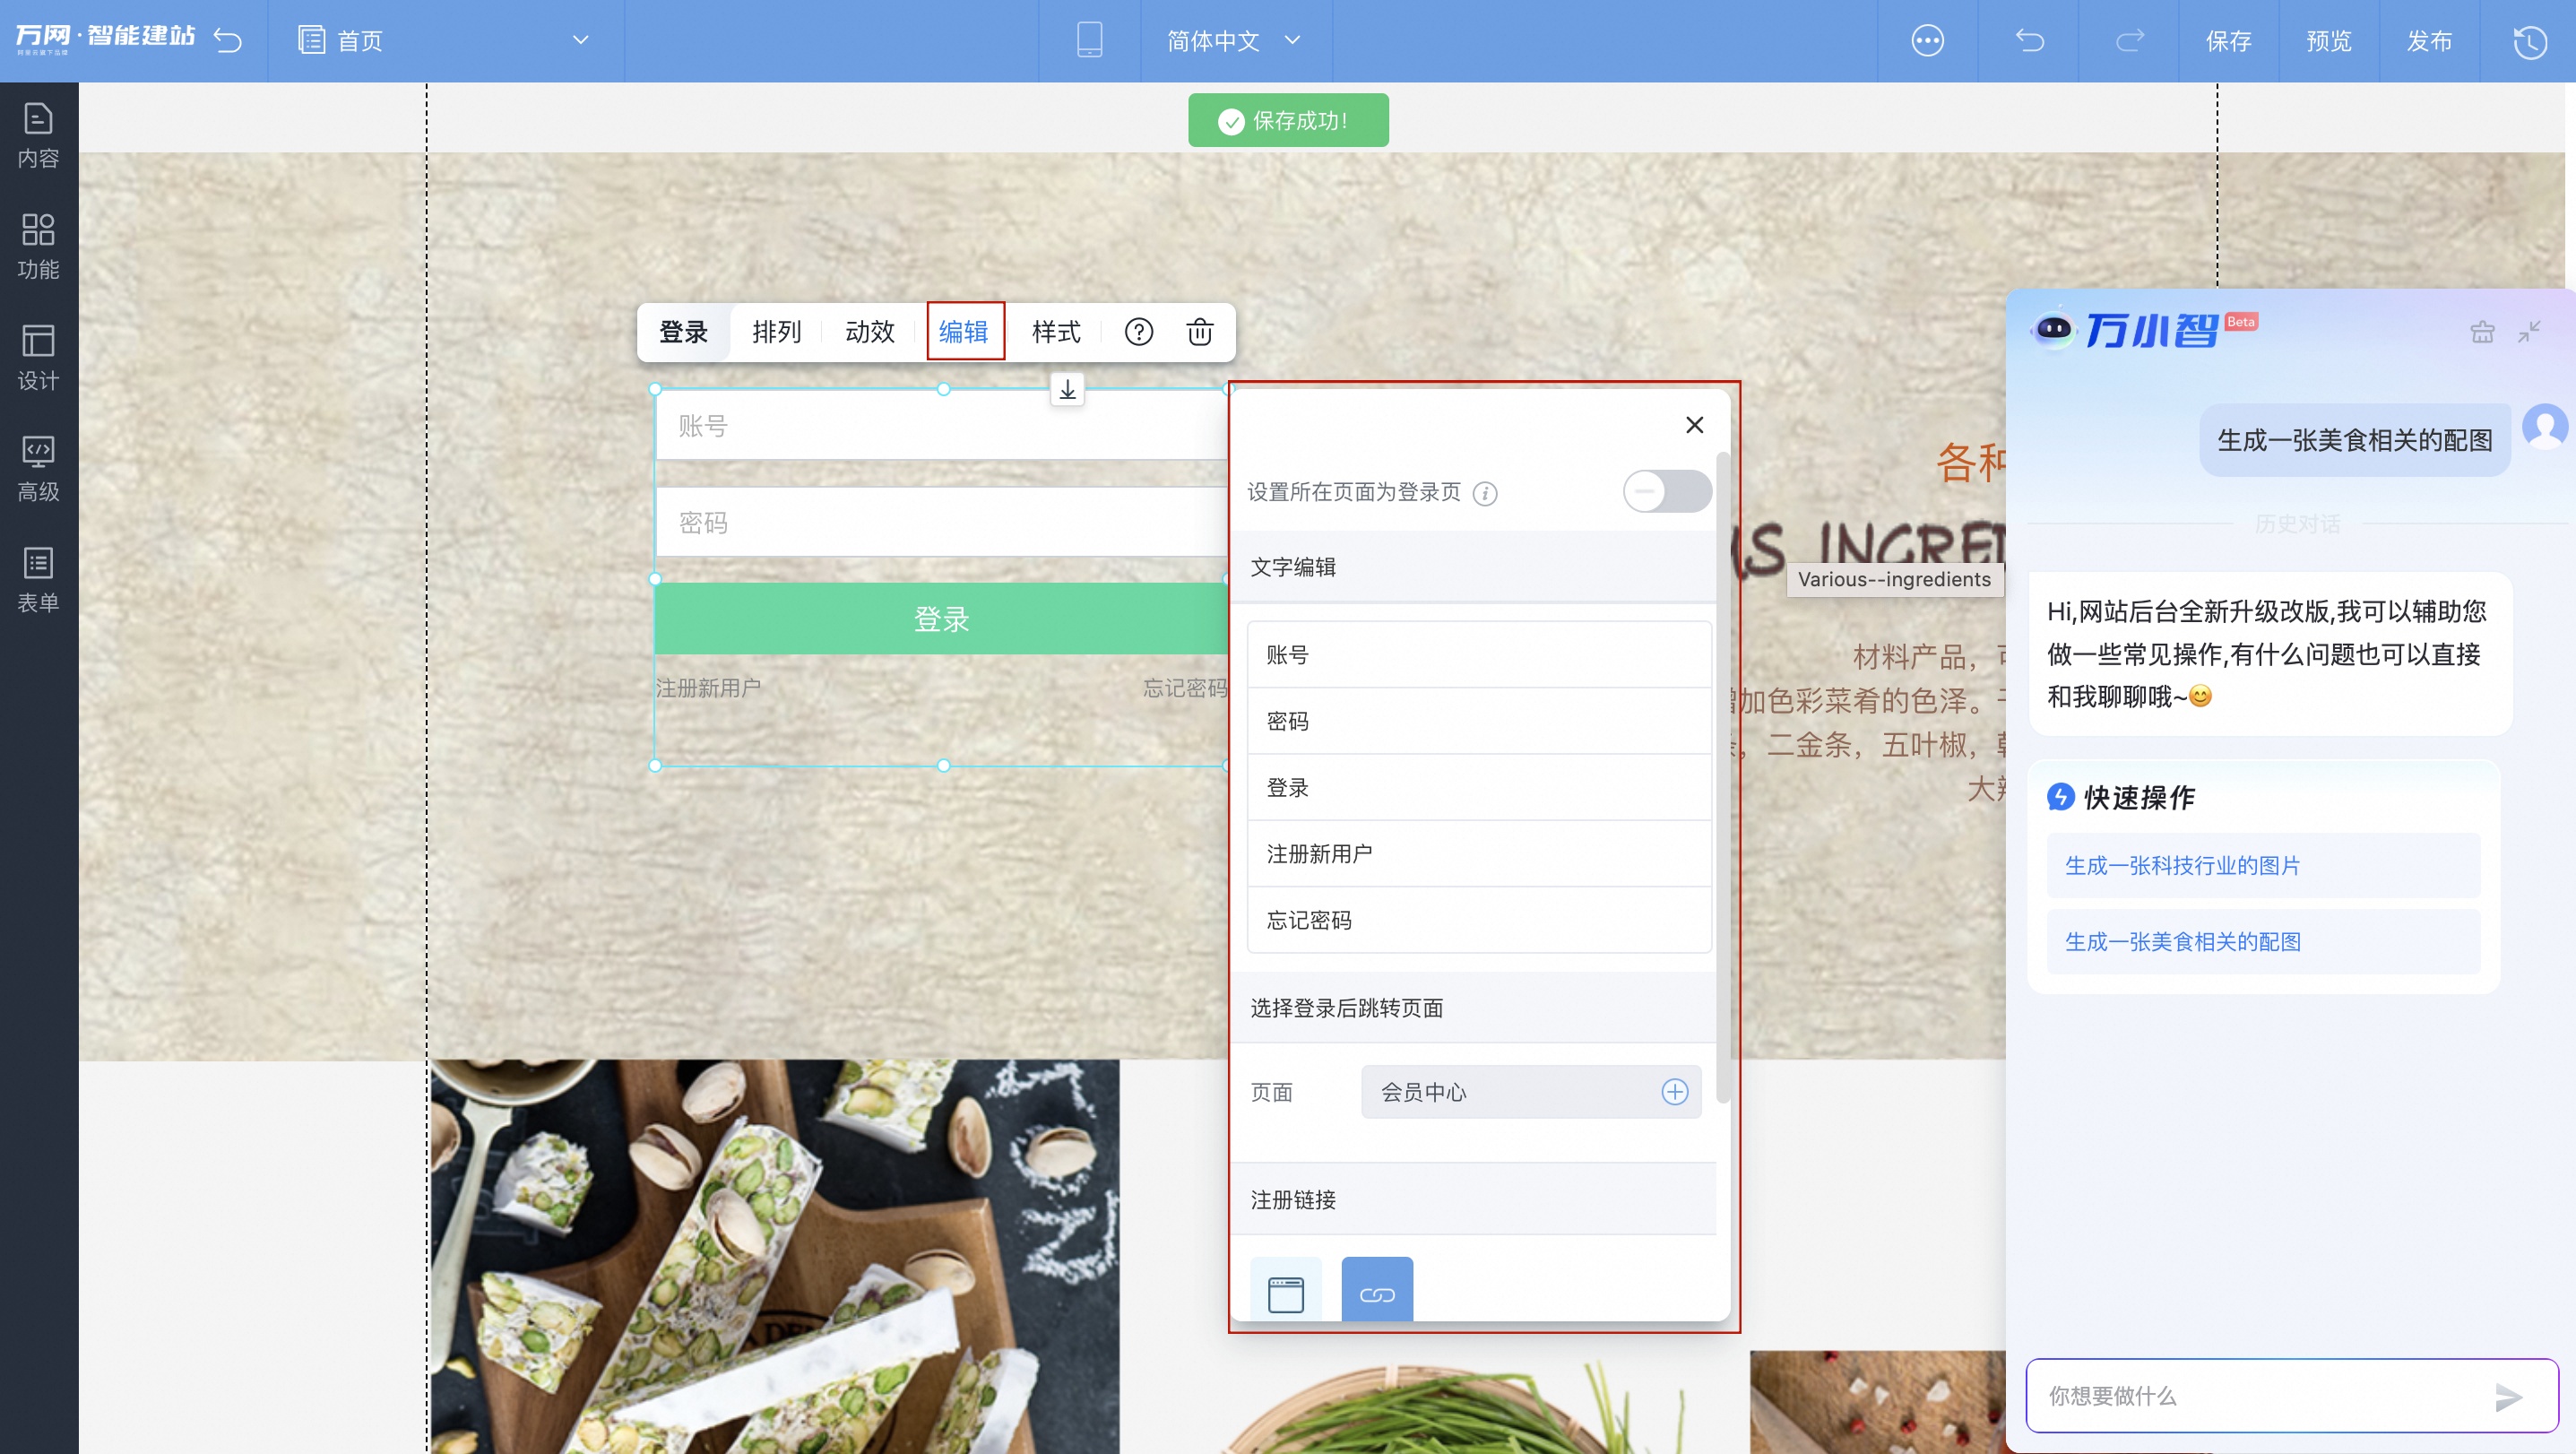The width and height of the screenshot is (2576, 1454).
Task: Click the 登录 label in component toolbar
Action: 683,332
